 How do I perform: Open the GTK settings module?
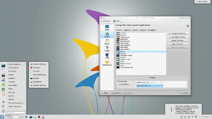pos(107,56)
